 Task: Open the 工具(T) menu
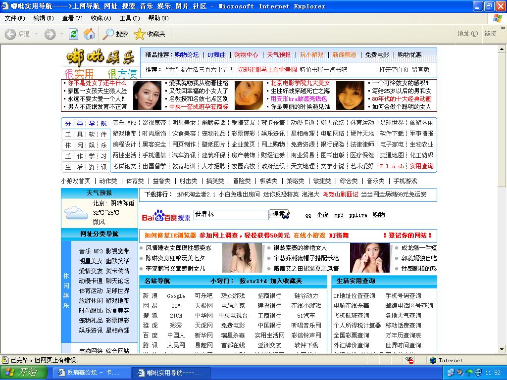coord(129,18)
